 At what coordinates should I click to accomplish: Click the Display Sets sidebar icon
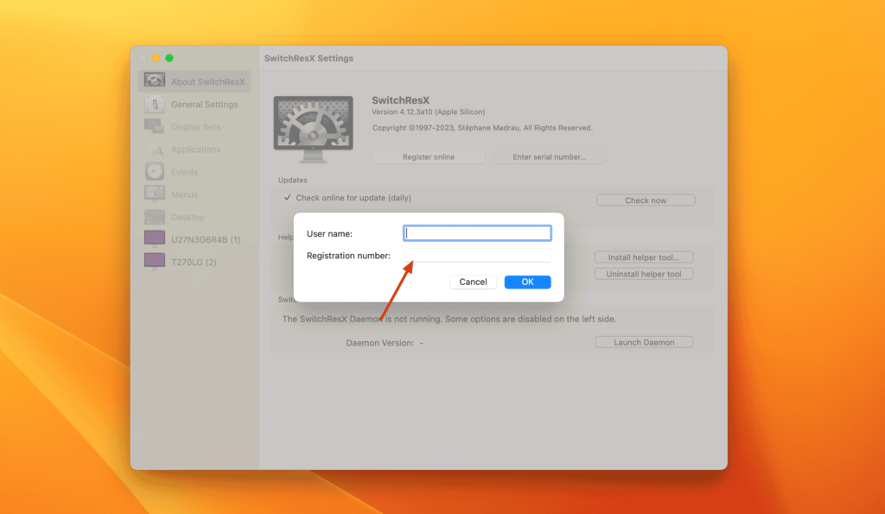(x=156, y=126)
